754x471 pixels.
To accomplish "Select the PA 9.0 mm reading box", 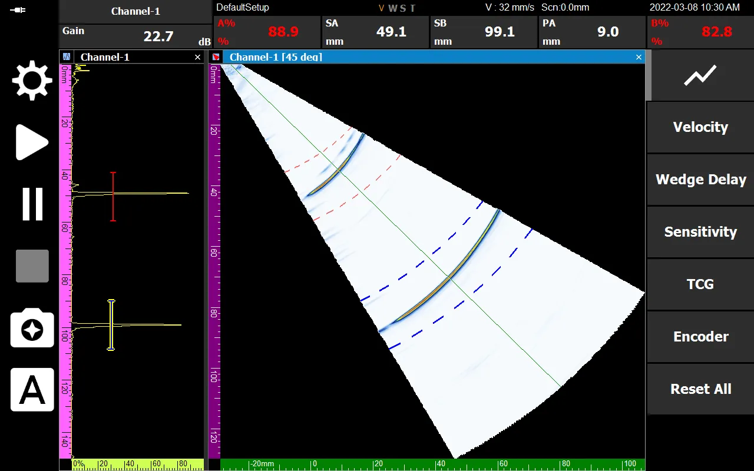I will tap(592, 32).
